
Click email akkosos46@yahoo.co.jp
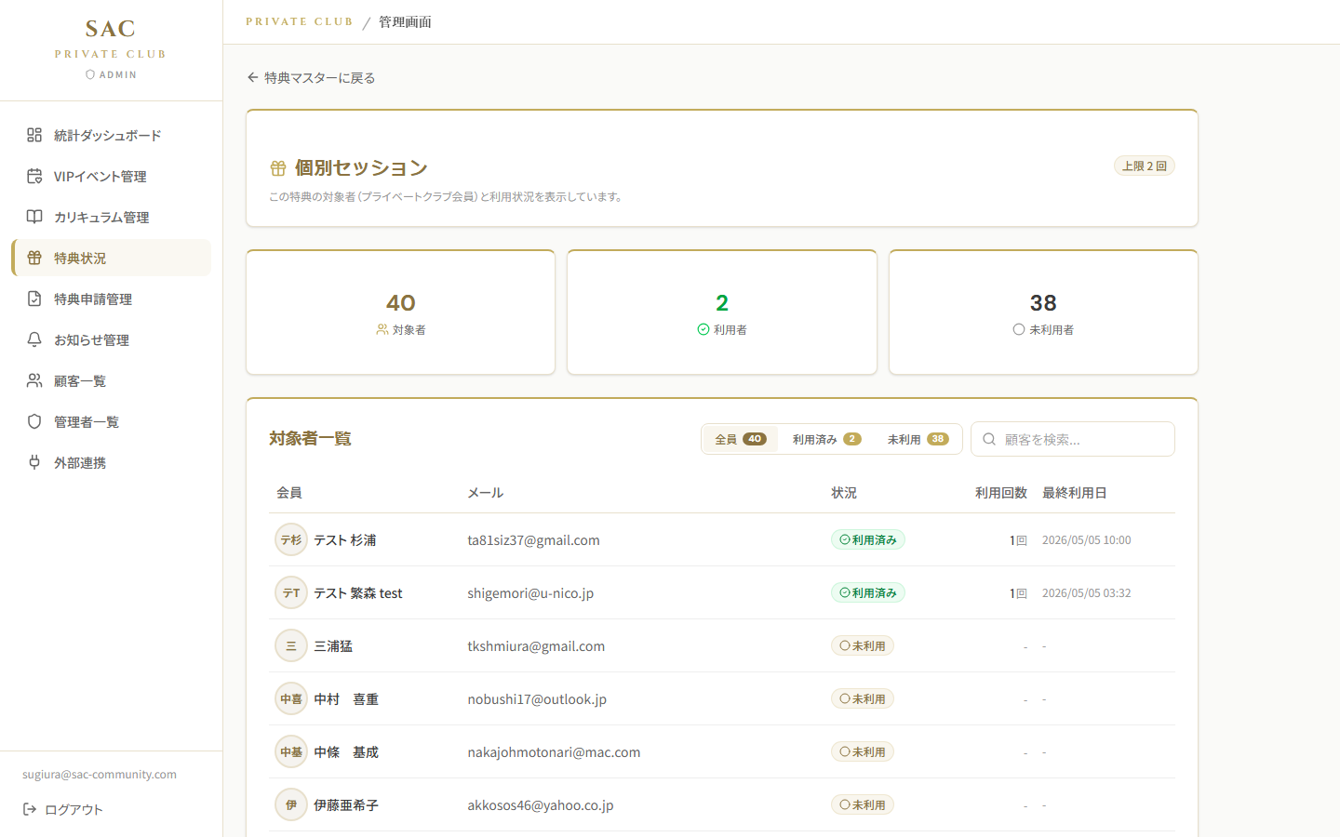(541, 804)
